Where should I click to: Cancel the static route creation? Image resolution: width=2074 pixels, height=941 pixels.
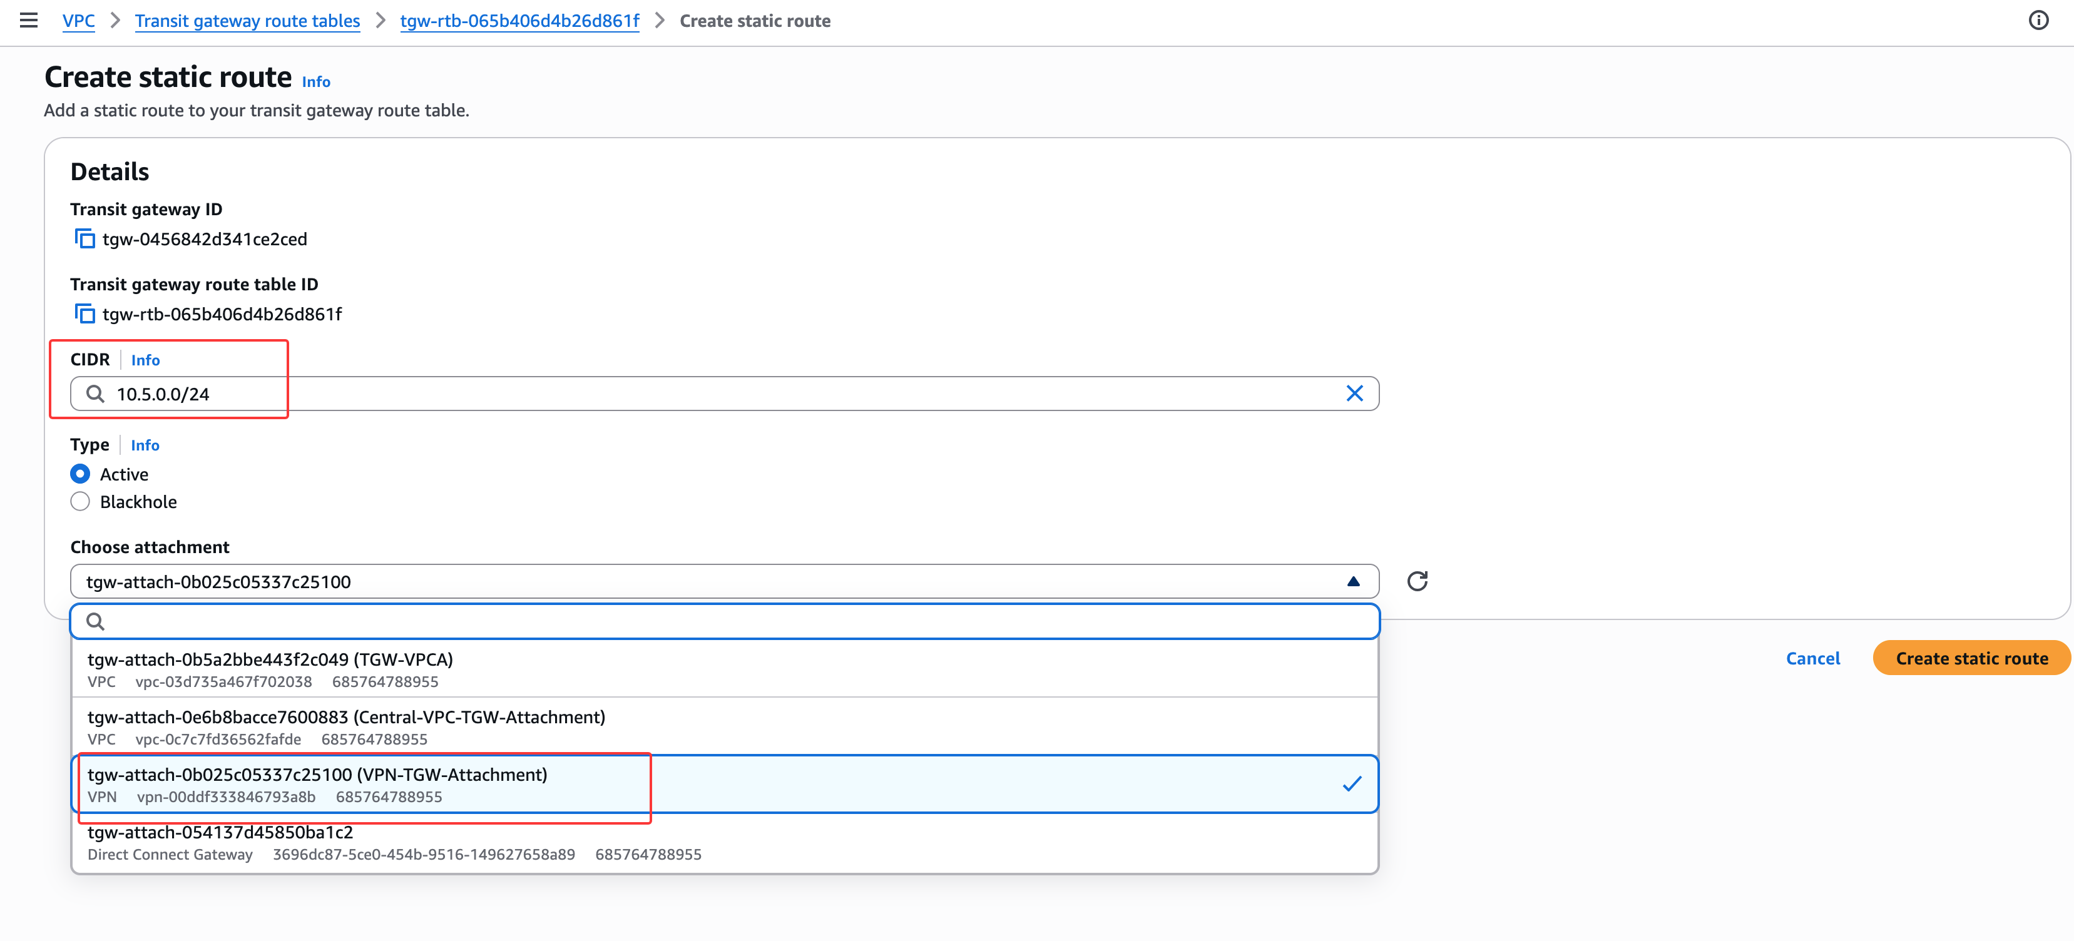coord(1812,658)
